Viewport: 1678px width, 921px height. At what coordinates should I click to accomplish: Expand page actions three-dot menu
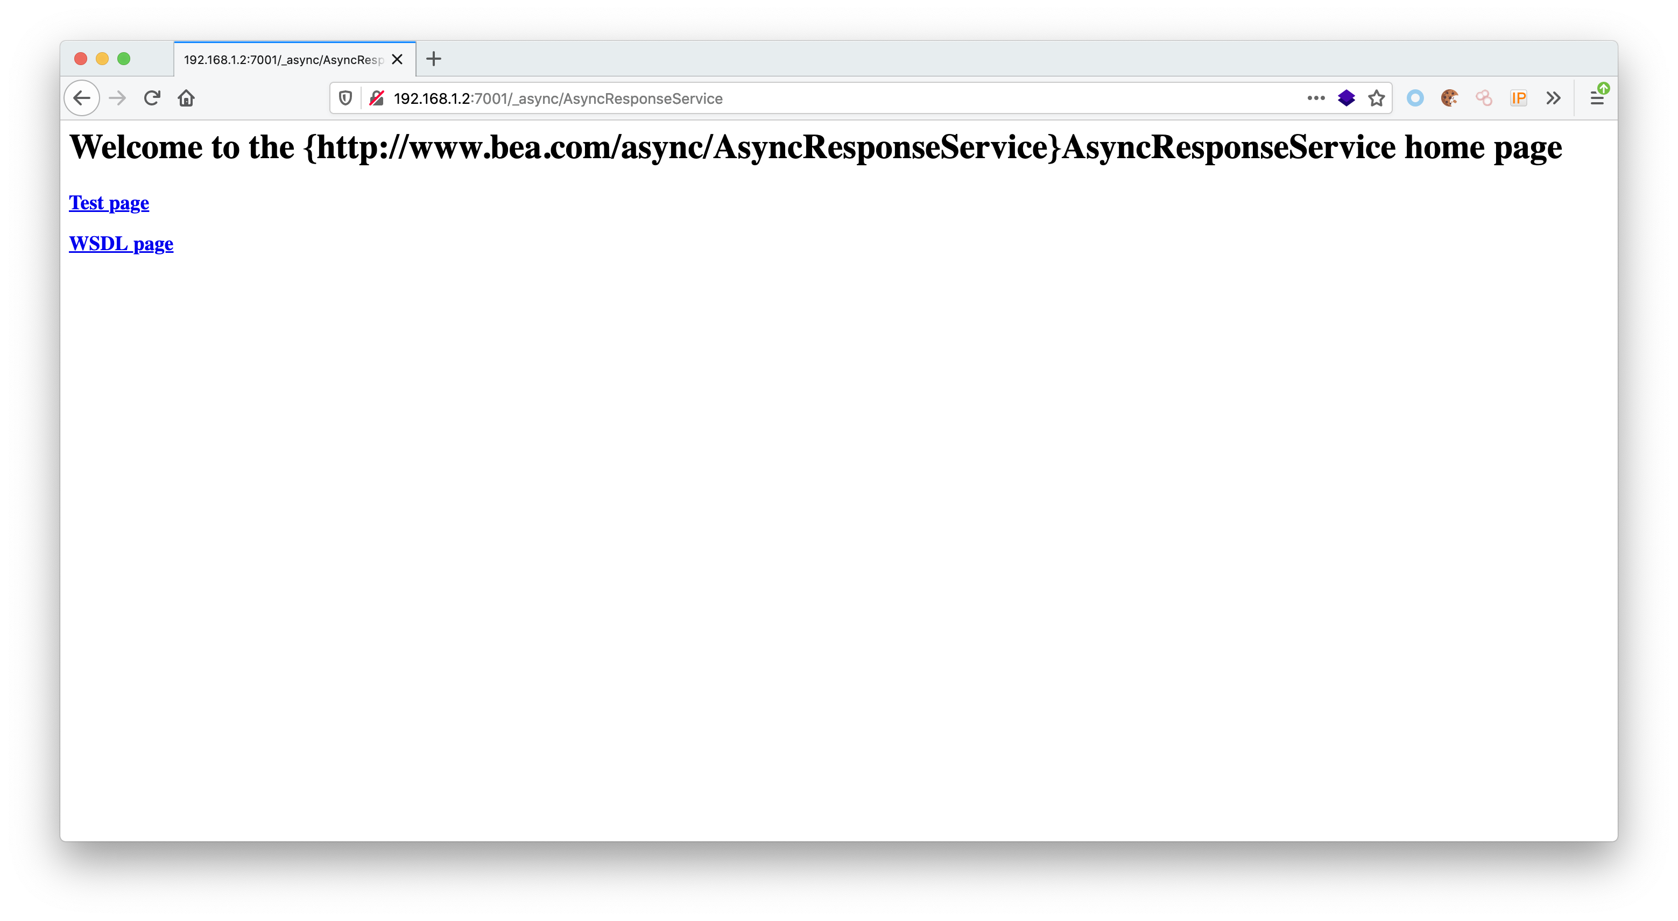tap(1316, 98)
